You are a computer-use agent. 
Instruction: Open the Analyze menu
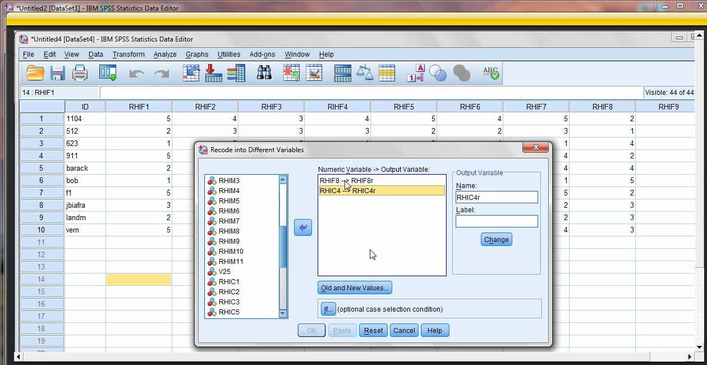(x=165, y=54)
